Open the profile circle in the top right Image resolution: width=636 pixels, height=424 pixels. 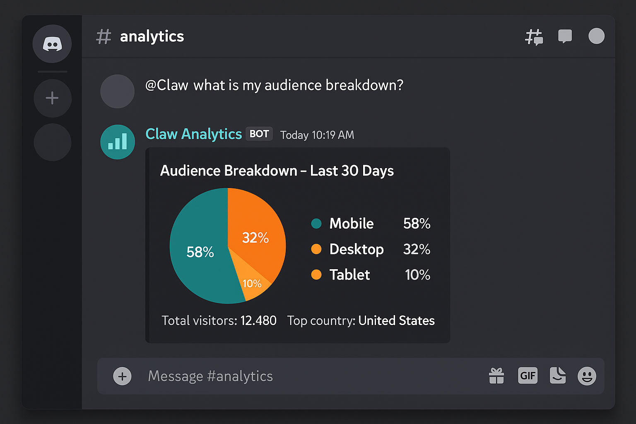pyautogui.click(x=596, y=36)
